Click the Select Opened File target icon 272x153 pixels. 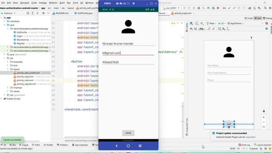pos(28,13)
